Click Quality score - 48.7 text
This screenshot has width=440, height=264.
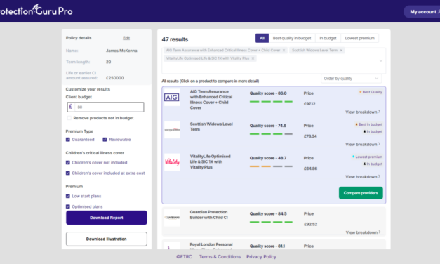pyautogui.click(x=268, y=158)
